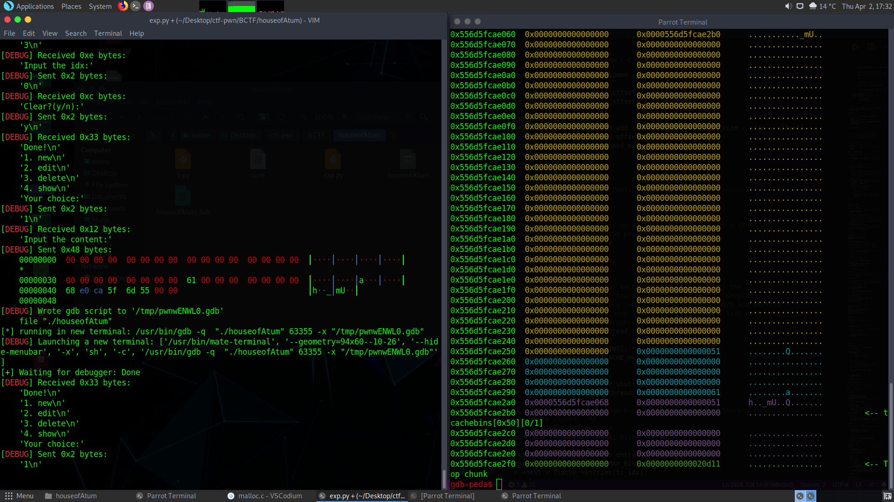894x502 pixels.
Task: Click value 0x0000000000020d11 top chunk size
Action: pos(678,464)
